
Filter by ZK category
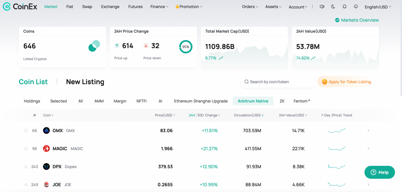(x=282, y=101)
